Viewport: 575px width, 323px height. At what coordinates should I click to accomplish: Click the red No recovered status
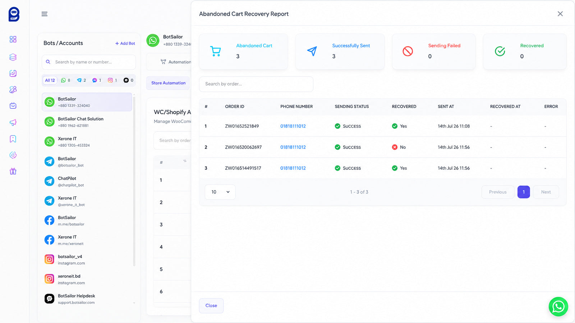pyautogui.click(x=399, y=147)
